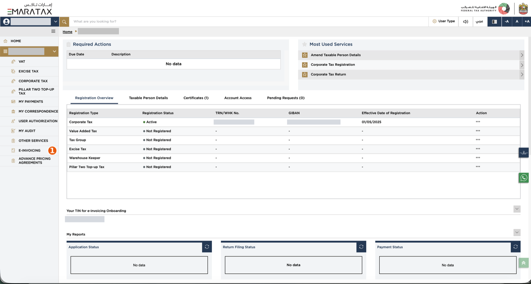Click the search input field
This screenshot has height=284, width=531.
[248, 22]
